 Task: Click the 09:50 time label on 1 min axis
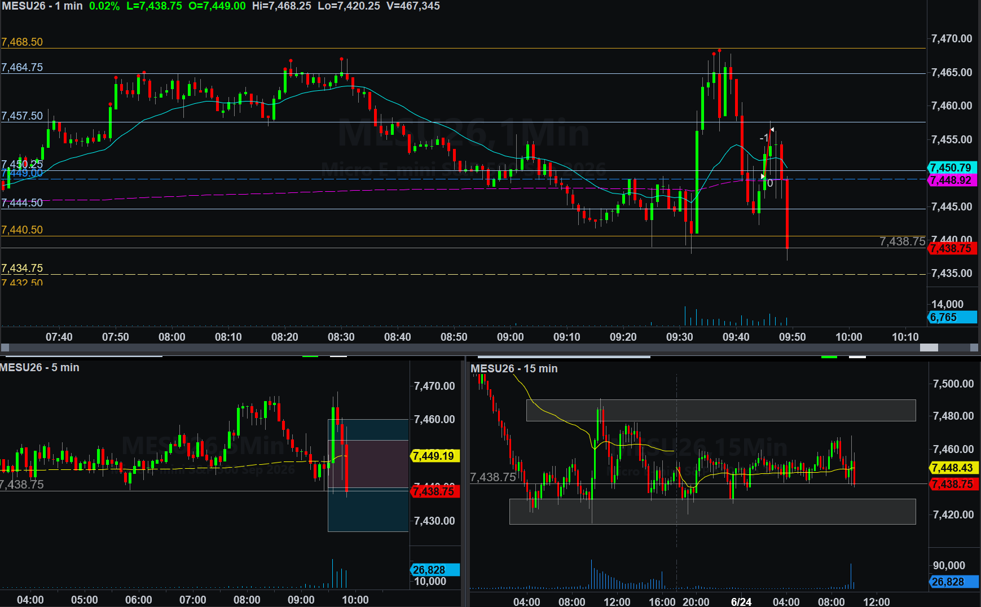pyautogui.click(x=793, y=337)
